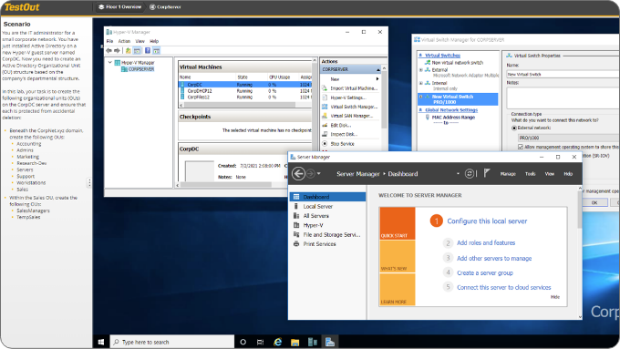Click the Edit Disk icon in Actions pane
Screen dimensions: 620x349
point(325,125)
